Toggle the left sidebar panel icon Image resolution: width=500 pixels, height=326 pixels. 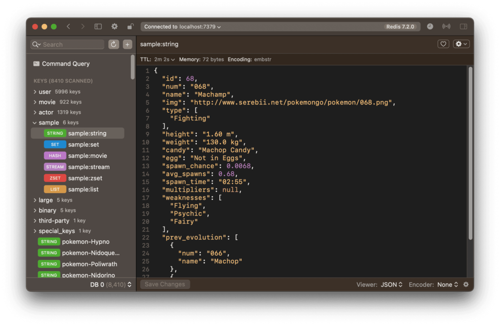point(98,26)
